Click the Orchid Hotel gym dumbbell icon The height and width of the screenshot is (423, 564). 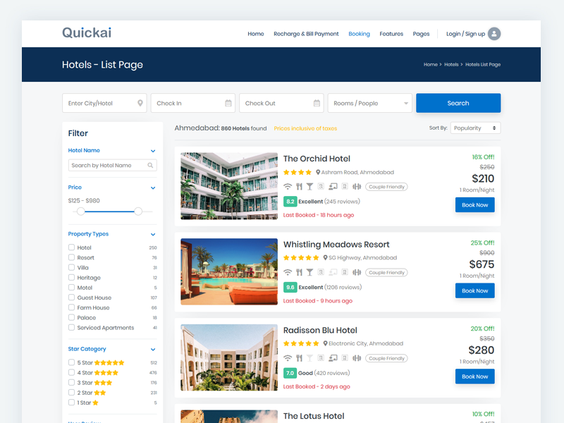pos(357,186)
